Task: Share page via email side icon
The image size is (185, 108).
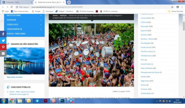Action: 3,54
